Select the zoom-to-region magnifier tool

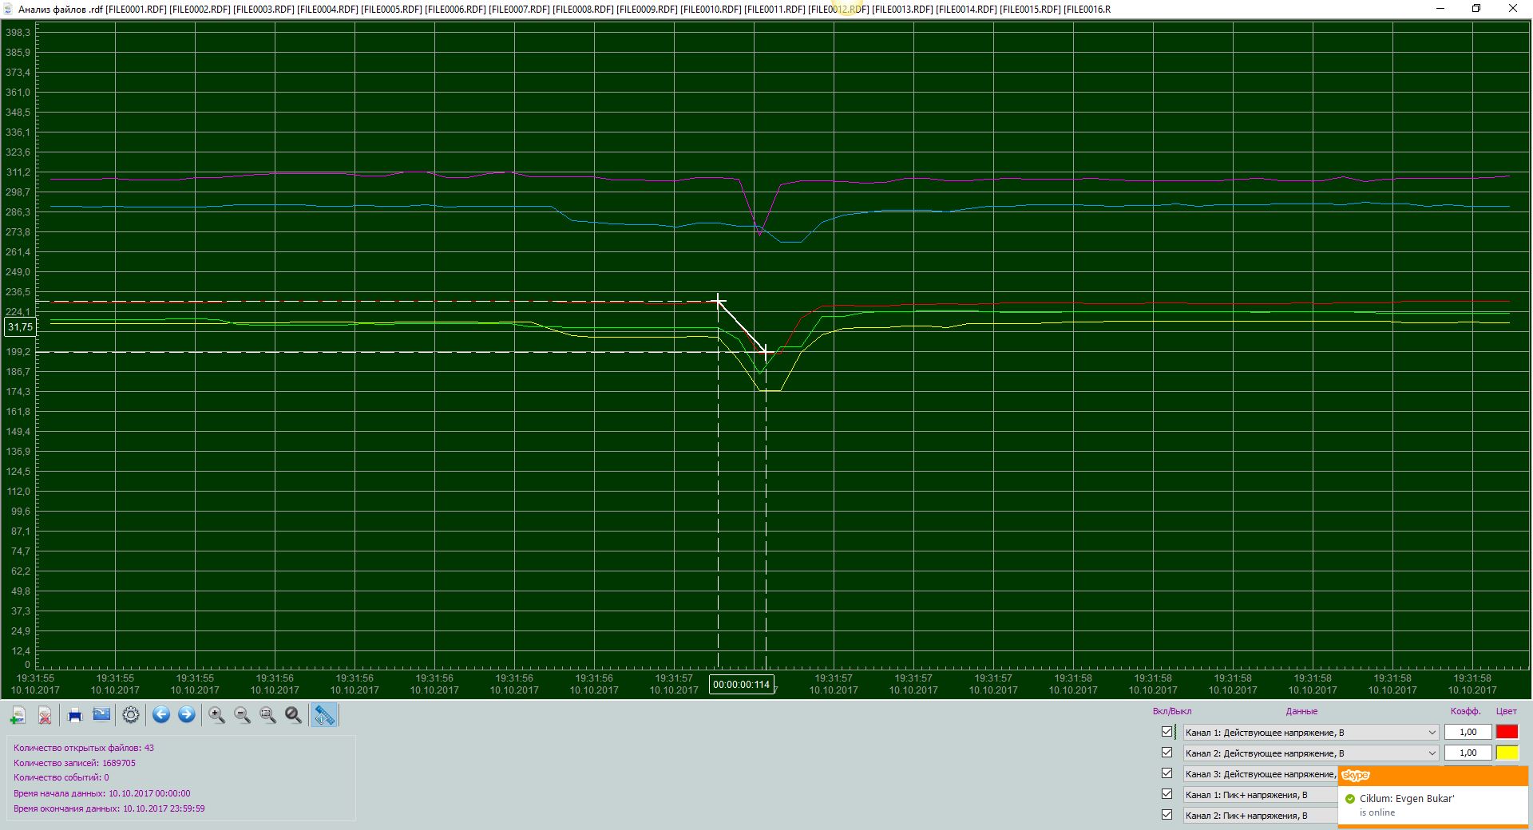click(267, 715)
